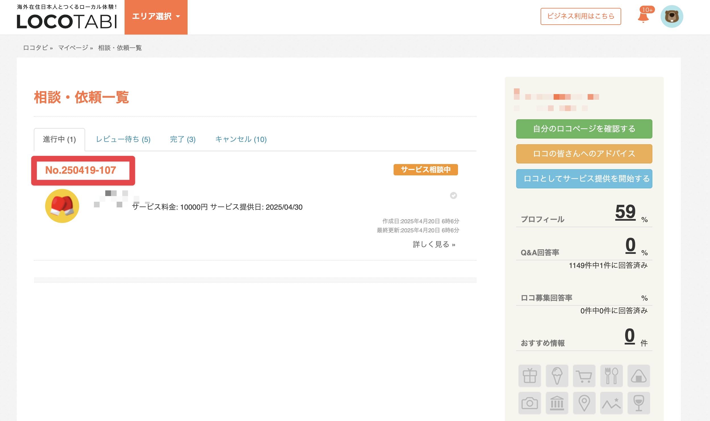710x421 pixels.
Task: Open the エリア選択 dropdown
Action: 156,17
